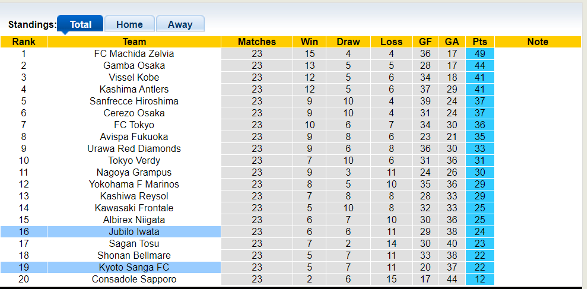Click the Matches column header
Screen dimensions: 588x289
click(257, 42)
